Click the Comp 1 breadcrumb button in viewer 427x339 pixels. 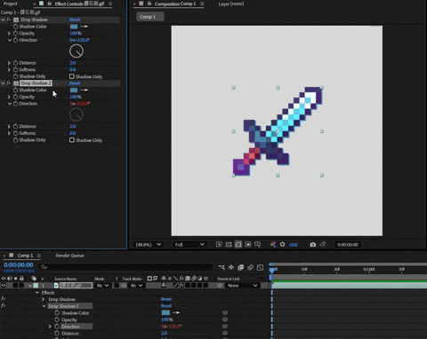pyautogui.click(x=149, y=17)
